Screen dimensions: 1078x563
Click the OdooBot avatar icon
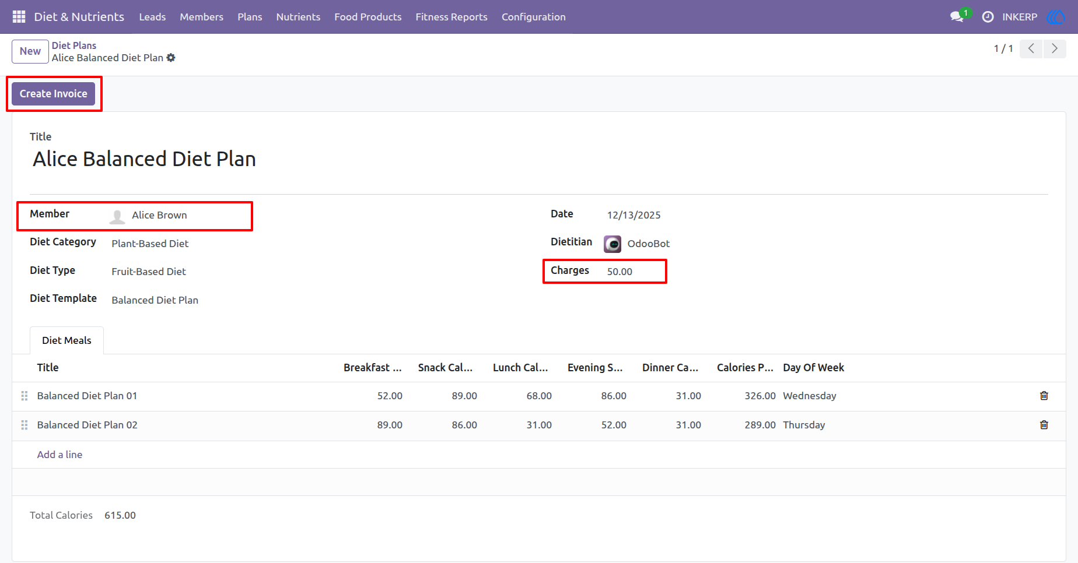click(612, 244)
